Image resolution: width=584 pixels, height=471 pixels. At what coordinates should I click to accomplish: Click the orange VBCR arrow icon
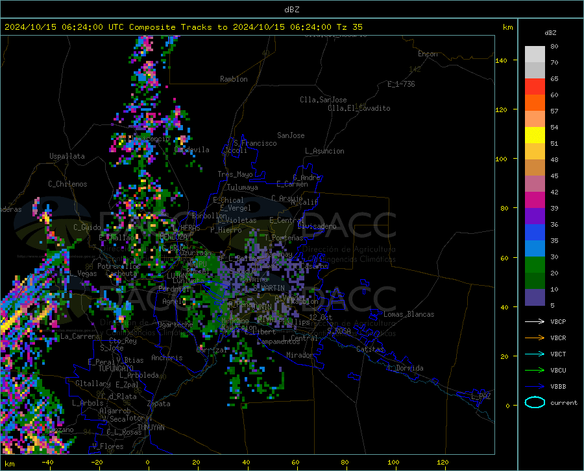point(535,338)
